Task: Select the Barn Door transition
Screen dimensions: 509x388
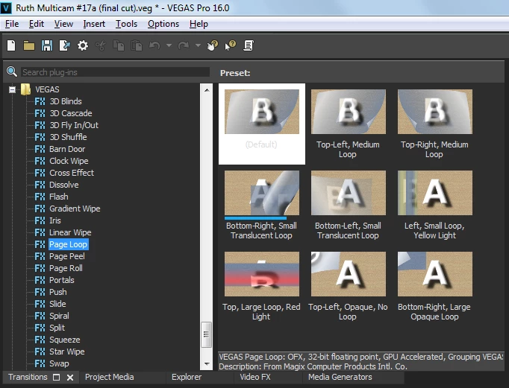Action: click(x=67, y=149)
